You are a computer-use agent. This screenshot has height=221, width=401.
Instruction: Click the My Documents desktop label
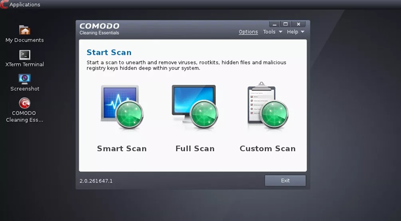(x=24, y=40)
